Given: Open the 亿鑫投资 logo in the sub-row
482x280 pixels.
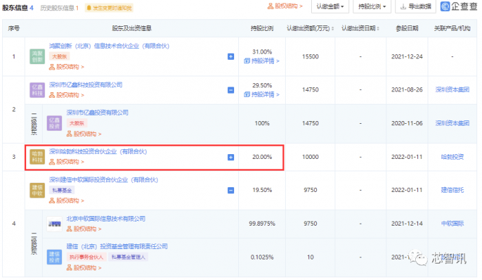Looking at the screenshot, I should (54, 123).
